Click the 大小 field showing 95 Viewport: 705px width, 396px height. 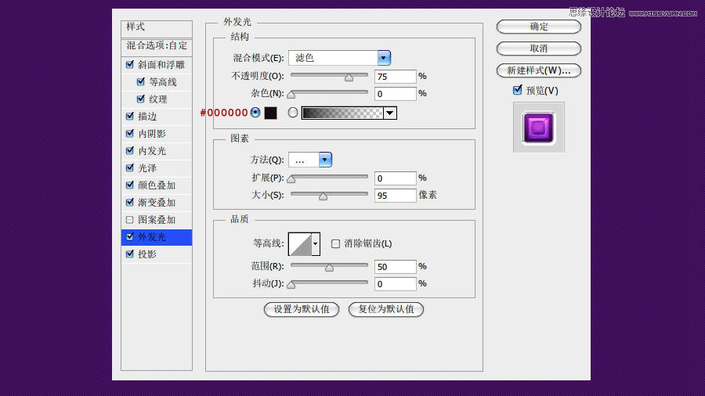click(396, 196)
